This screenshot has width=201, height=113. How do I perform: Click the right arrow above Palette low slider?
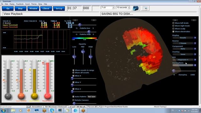click(94, 20)
